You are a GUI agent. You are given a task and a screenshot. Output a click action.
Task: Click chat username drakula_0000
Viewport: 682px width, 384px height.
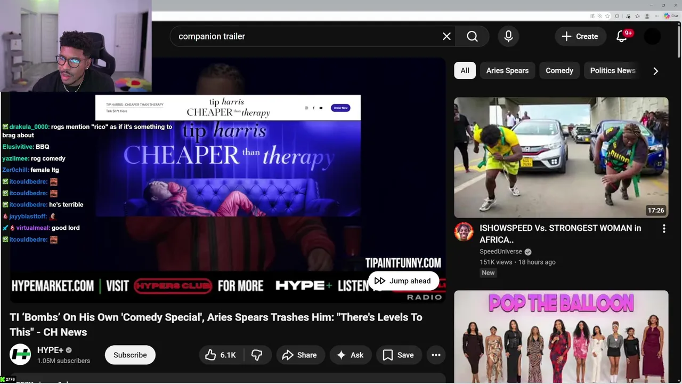pos(29,127)
